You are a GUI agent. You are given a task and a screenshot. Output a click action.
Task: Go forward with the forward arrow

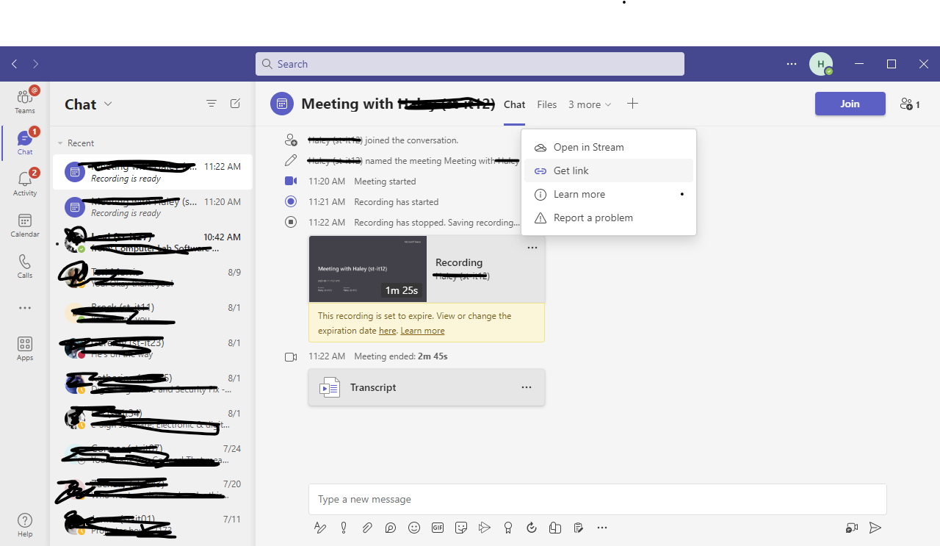click(35, 64)
